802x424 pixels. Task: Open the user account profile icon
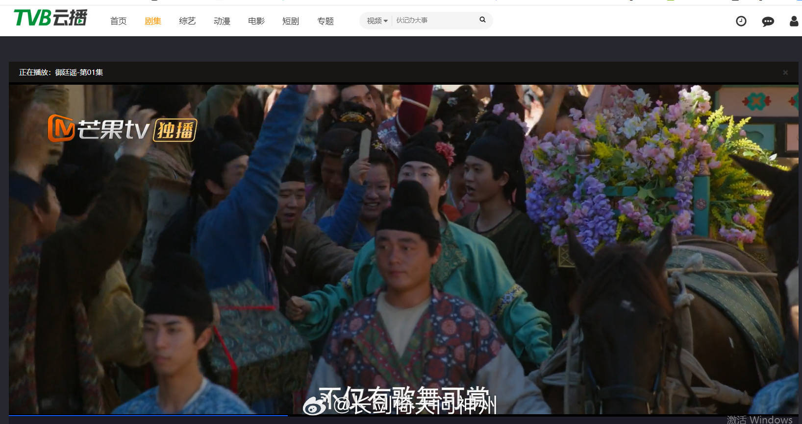tap(794, 21)
